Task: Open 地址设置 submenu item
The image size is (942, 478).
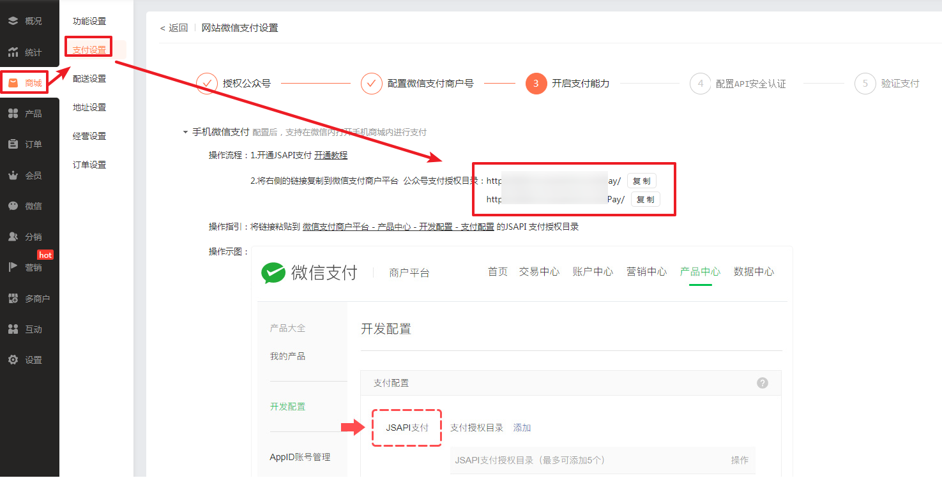Action: point(89,107)
